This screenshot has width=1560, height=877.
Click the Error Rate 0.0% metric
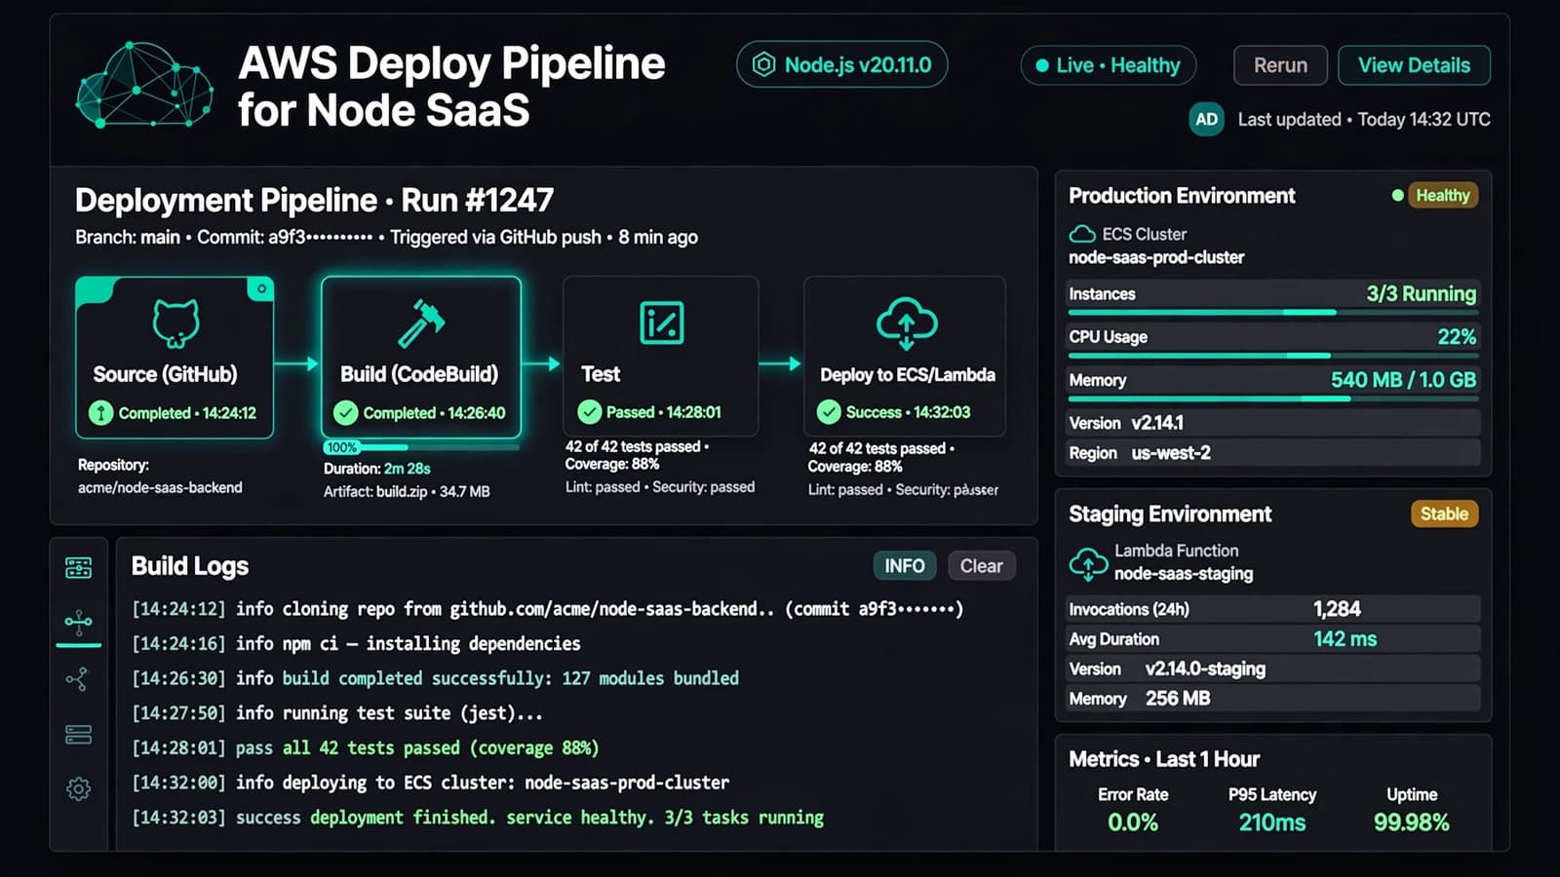pyautogui.click(x=1133, y=810)
